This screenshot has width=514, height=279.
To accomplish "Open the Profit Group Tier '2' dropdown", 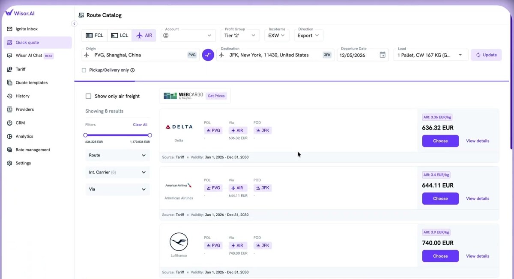I will (x=240, y=35).
